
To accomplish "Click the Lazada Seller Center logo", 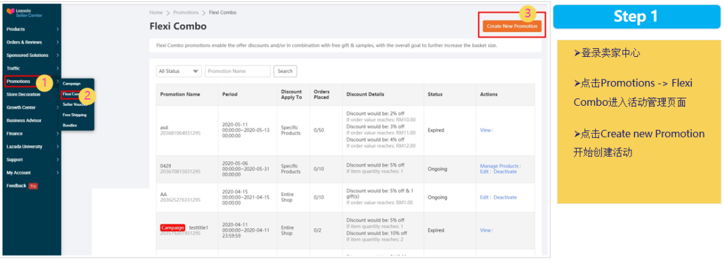I will (25, 13).
